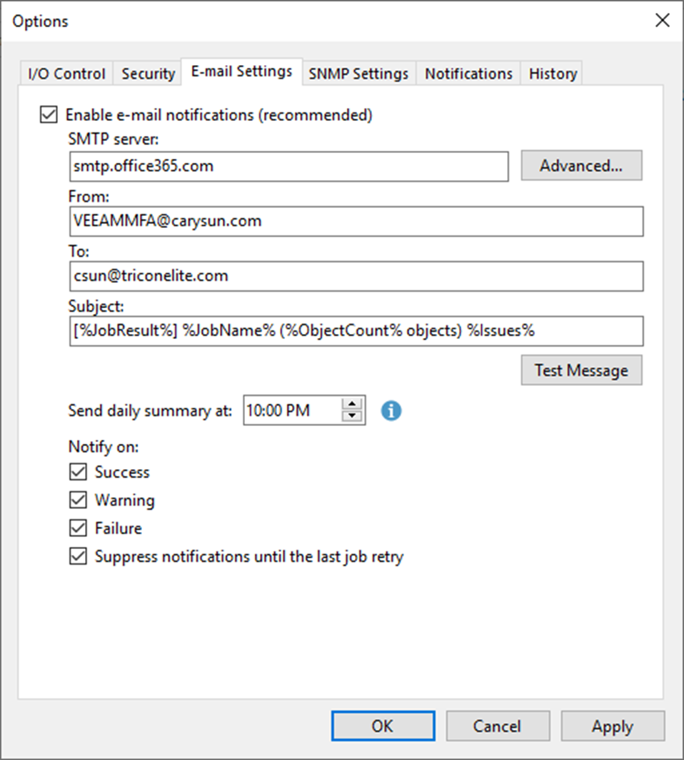Toggle the Success notification checkbox
684x760 pixels.
click(x=78, y=472)
